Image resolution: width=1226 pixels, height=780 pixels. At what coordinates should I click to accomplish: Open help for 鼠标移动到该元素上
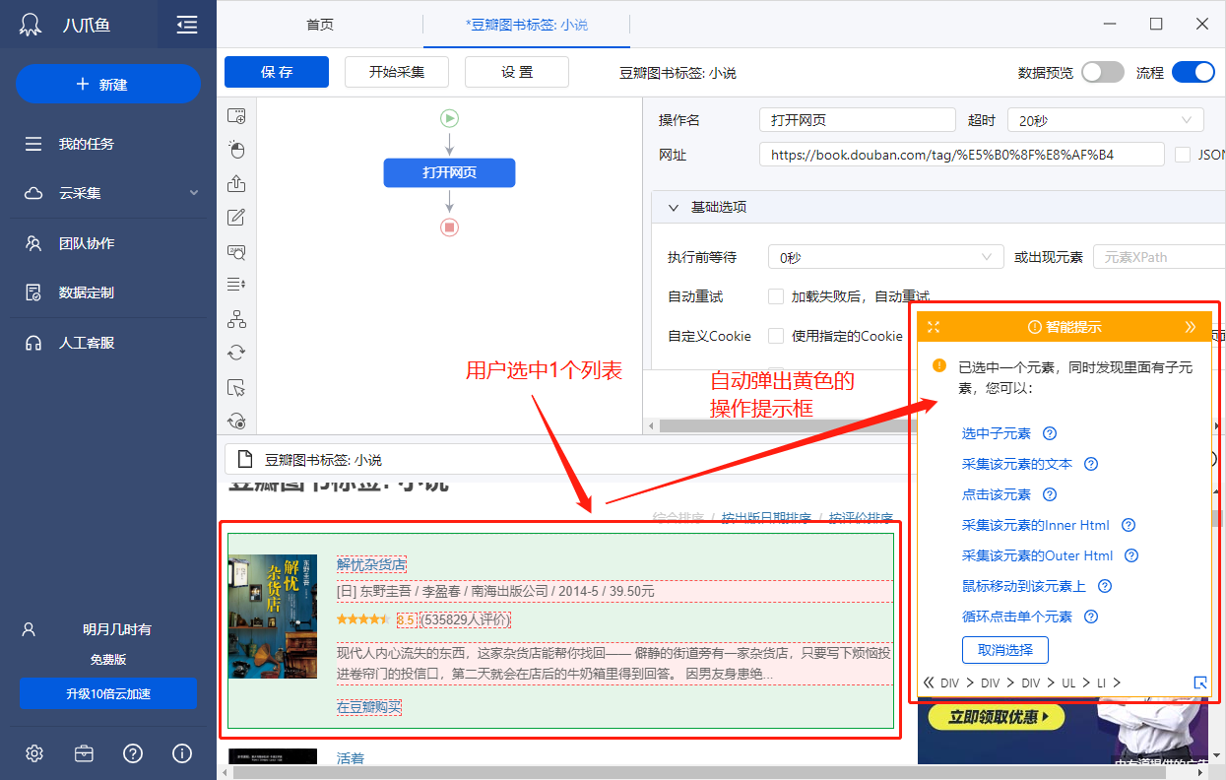pos(1105,586)
